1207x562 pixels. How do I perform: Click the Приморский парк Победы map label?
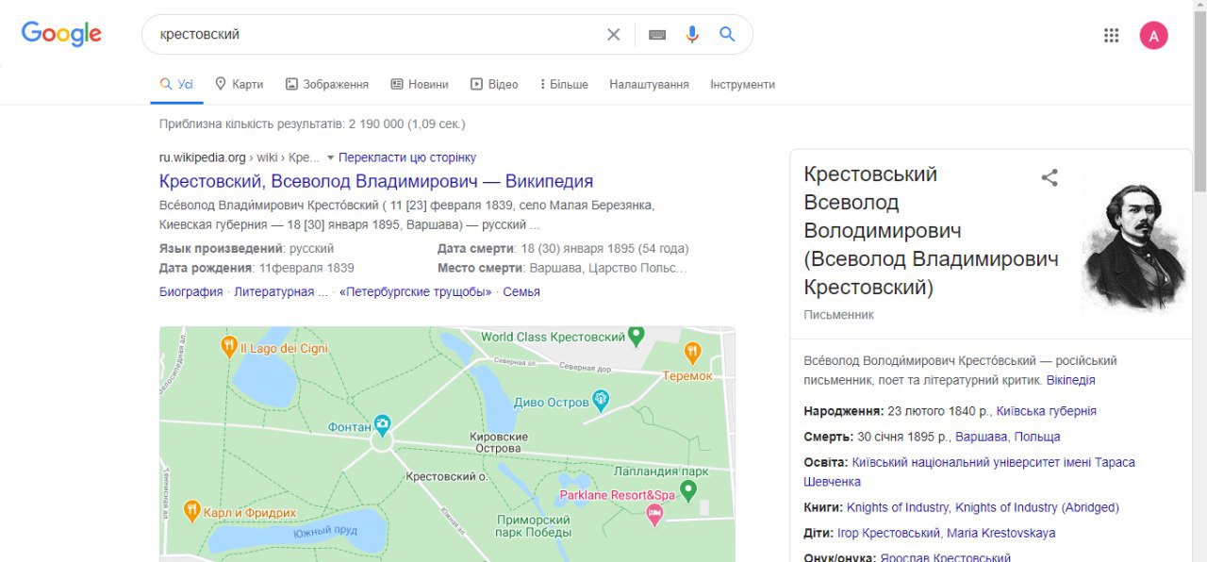click(533, 526)
